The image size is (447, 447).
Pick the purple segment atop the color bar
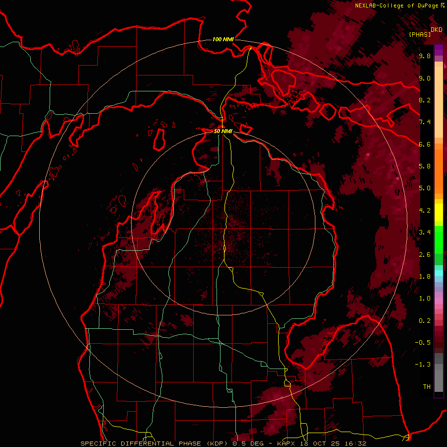439,50
